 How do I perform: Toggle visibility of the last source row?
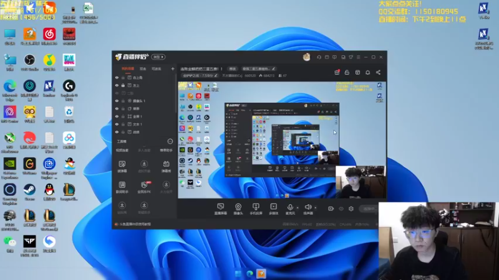pos(117,132)
